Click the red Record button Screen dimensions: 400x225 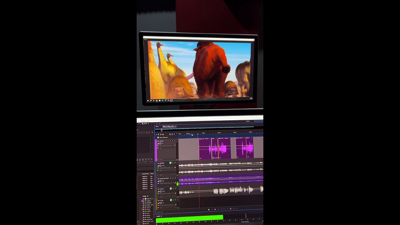pos(231,209)
